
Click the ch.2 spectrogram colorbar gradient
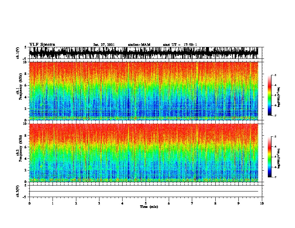point(270,157)
